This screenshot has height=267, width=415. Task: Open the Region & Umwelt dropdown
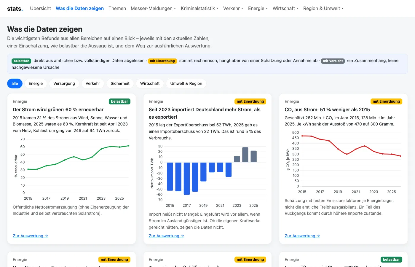(x=323, y=8)
